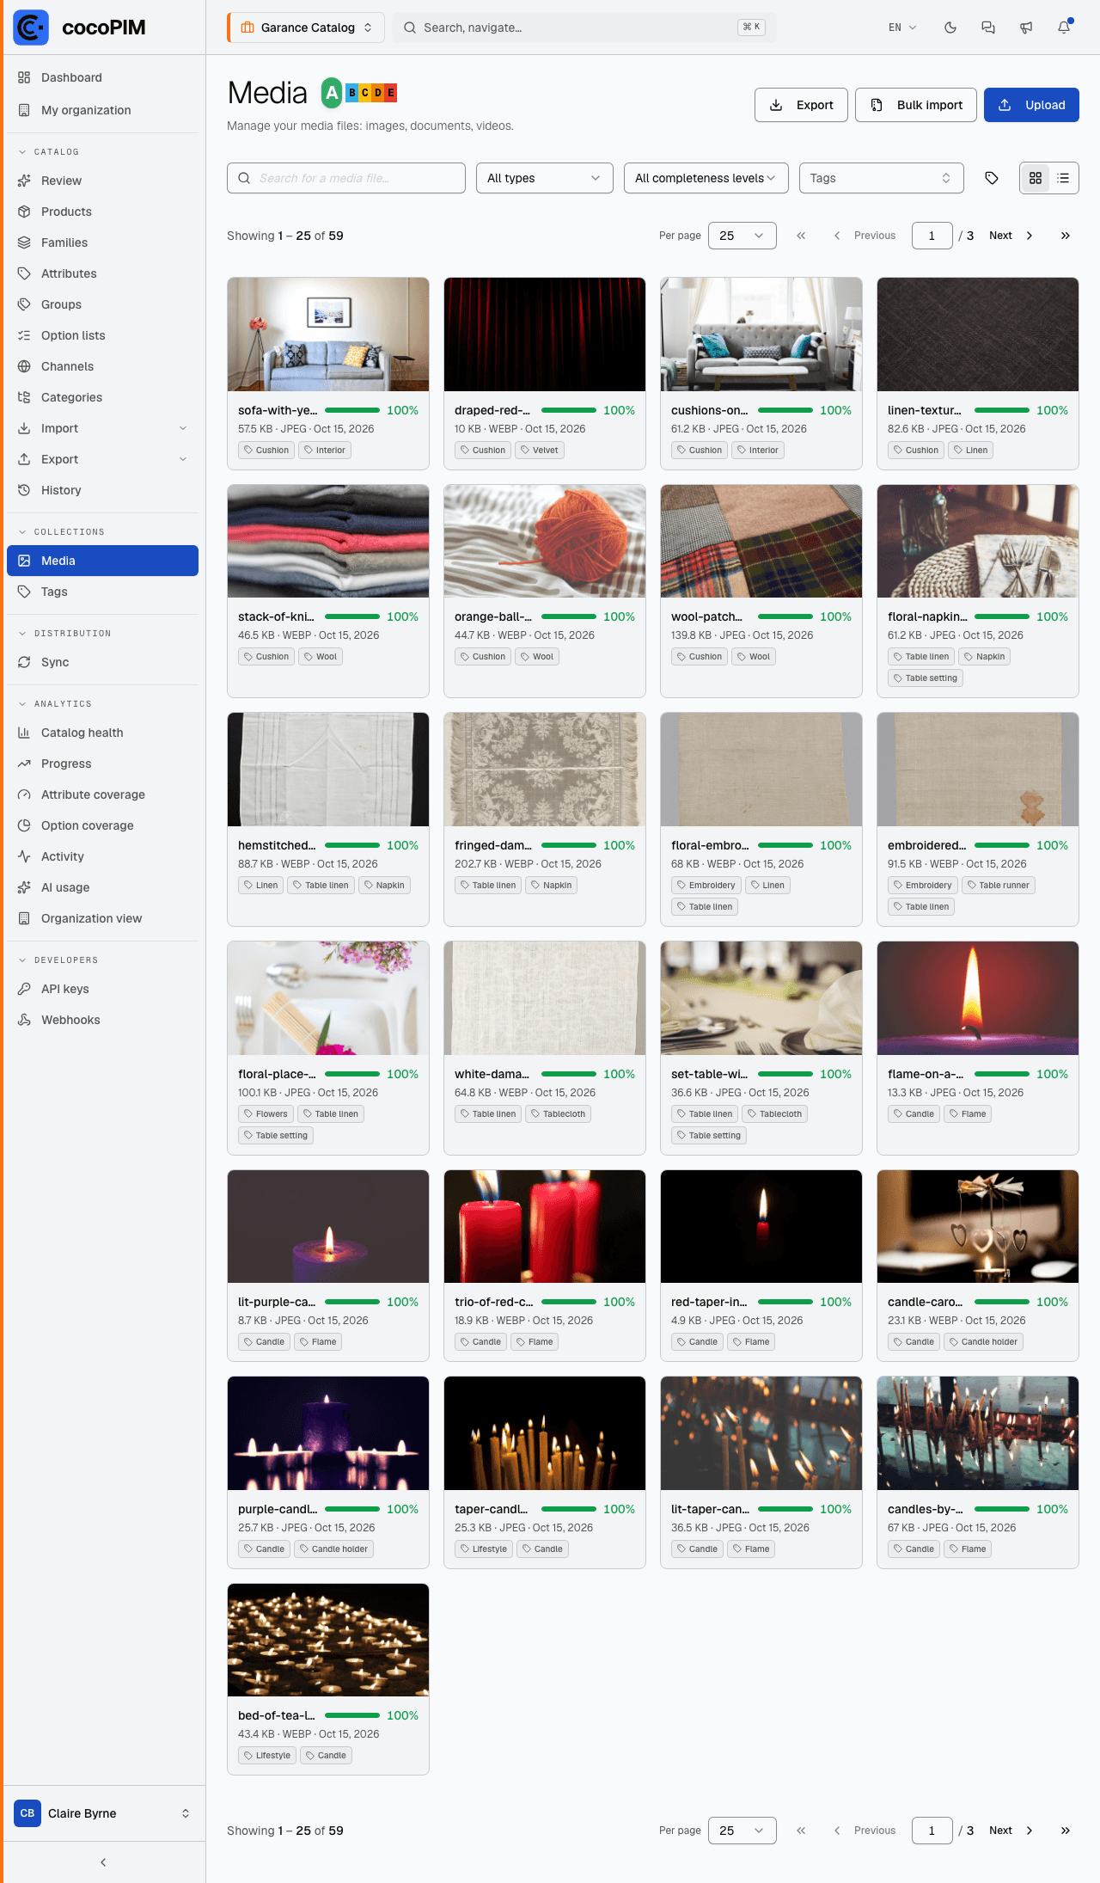Open Progress analytics
This screenshot has width=1100, height=1883.
click(x=102, y=764)
